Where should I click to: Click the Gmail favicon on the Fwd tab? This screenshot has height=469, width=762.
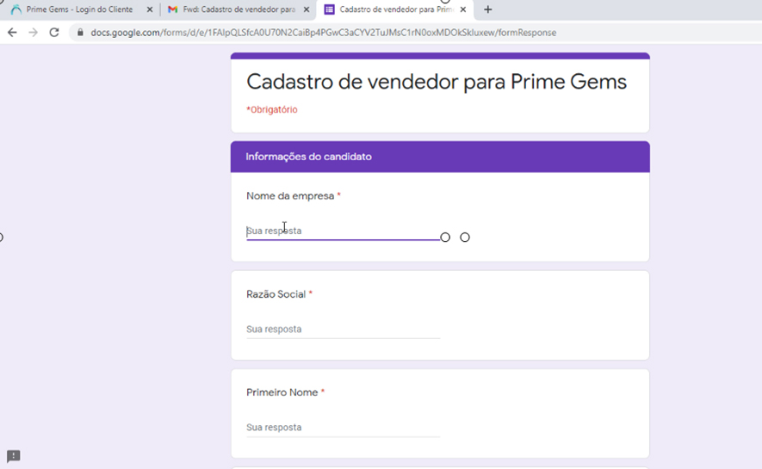click(172, 9)
